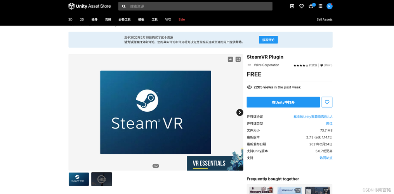Toggle the wishlist heart beside open button
The width and height of the screenshot is (394, 194).
pyautogui.click(x=327, y=102)
